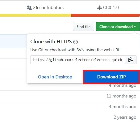
Task: Click the 11 months ago timestamp
Action: click(121, 96)
